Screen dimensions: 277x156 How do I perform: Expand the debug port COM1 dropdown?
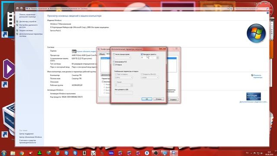tap(124, 78)
